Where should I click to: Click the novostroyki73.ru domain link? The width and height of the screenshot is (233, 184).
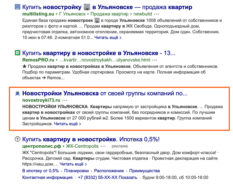pos(41,100)
